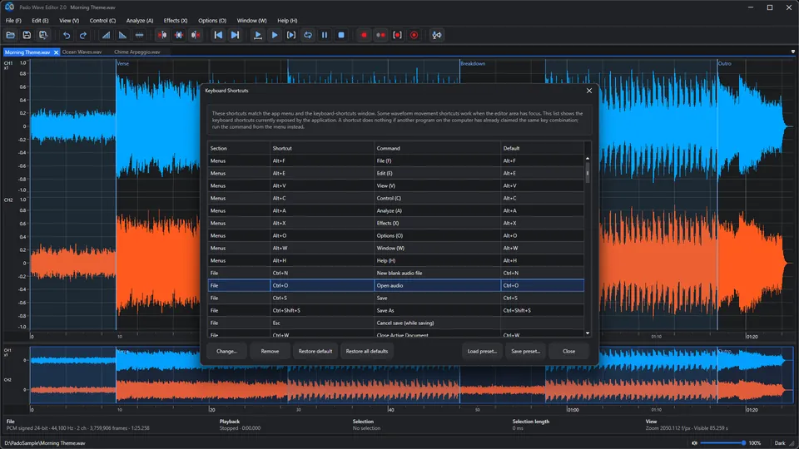Close Keyboard Shortcuts dialog with X

pyautogui.click(x=589, y=91)
